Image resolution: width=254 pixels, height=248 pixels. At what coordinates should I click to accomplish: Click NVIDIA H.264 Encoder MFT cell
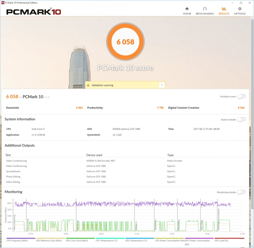(101, 161)
